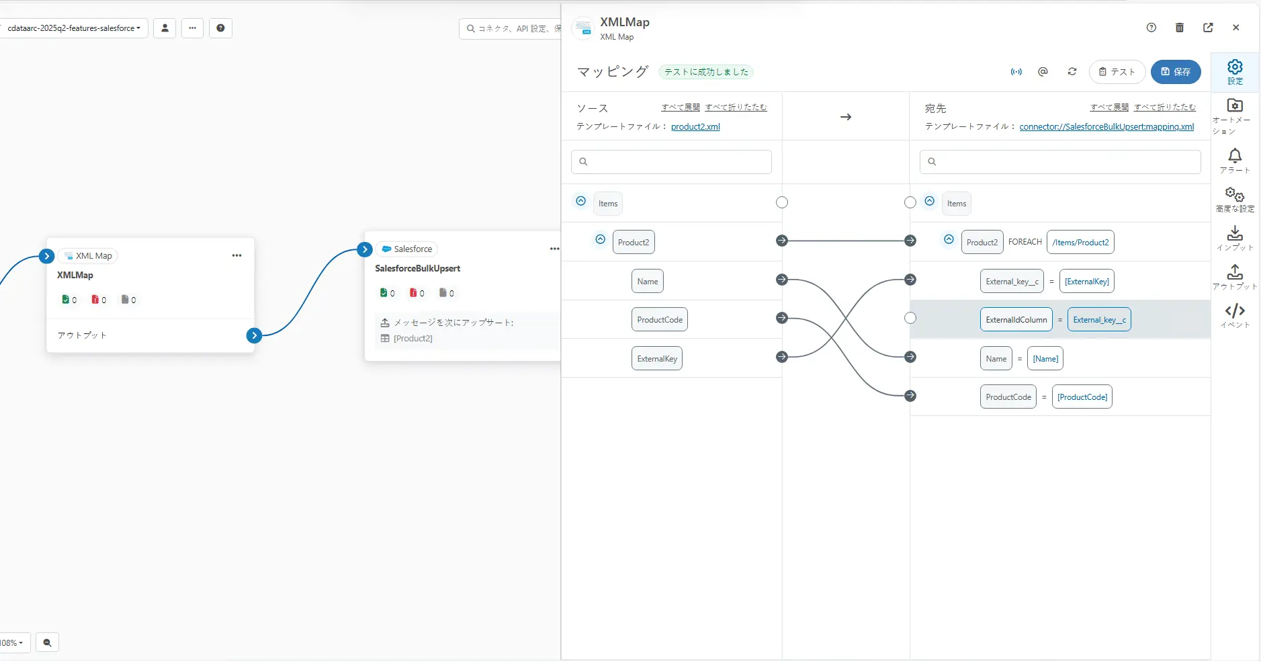Open the XML Map node options menu
The height and width of the screenshot is (662, 1261).
coord(237,255)
